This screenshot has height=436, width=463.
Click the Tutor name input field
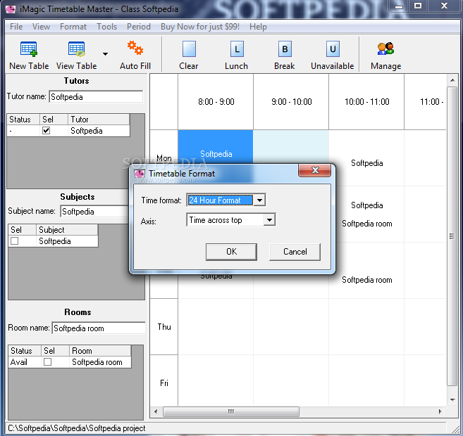pos(96,97)
